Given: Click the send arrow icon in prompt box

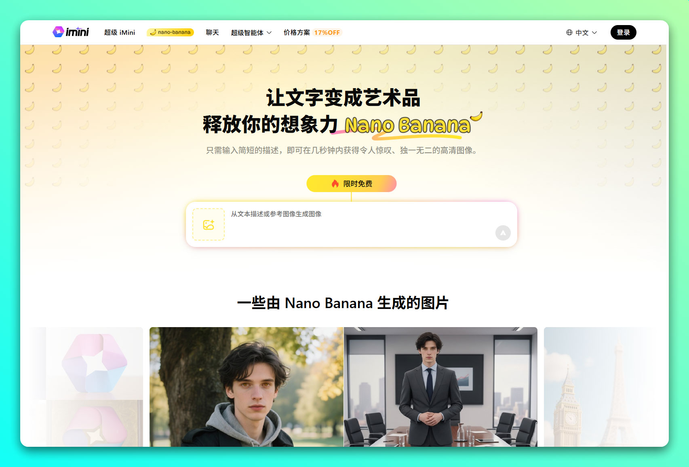Looking at the screenshot, I should 503,233.
